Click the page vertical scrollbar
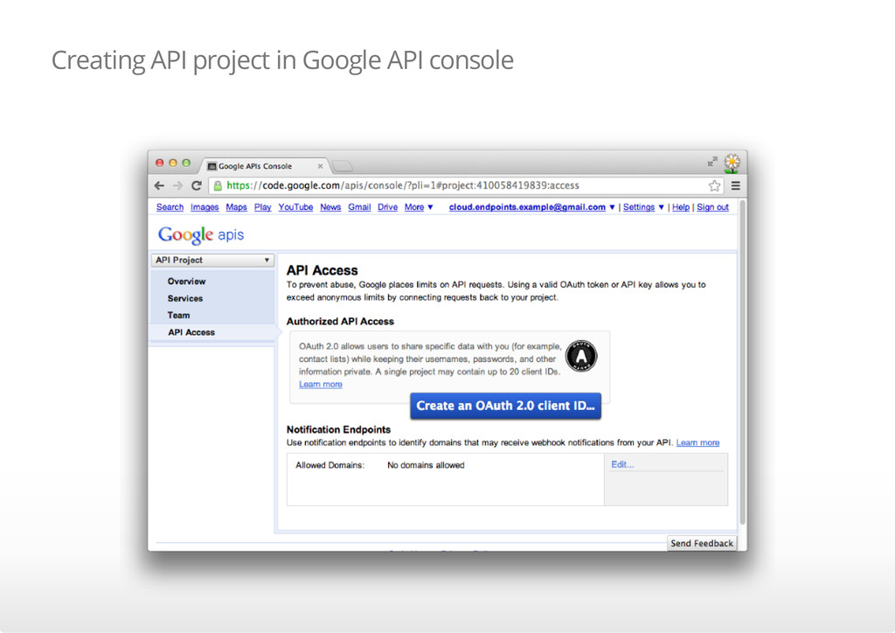 [743, 362]
